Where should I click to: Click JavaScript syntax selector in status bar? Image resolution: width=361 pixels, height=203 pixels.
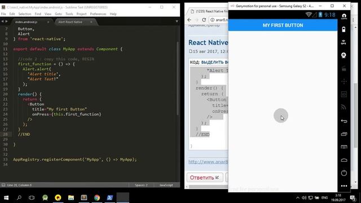click(x=166, y=185)
